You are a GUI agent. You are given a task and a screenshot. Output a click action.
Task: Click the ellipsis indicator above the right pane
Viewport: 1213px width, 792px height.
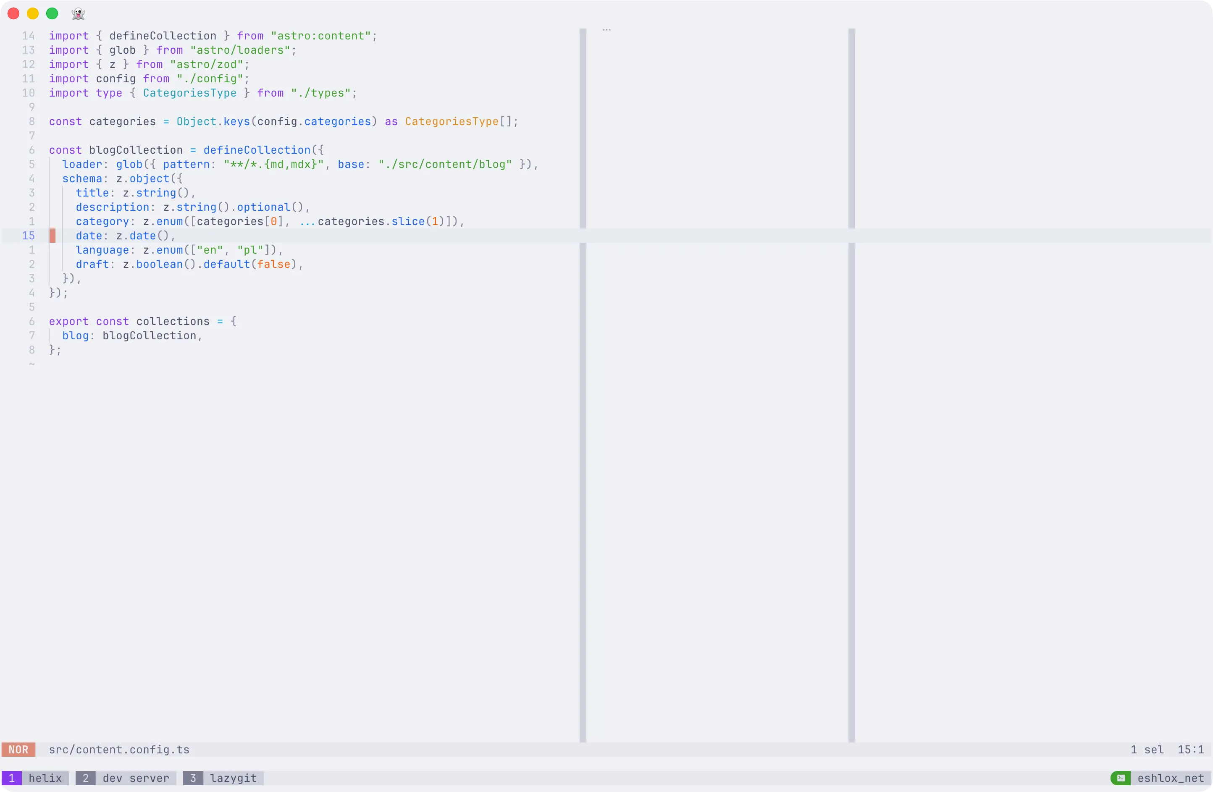tap(606, 29)
